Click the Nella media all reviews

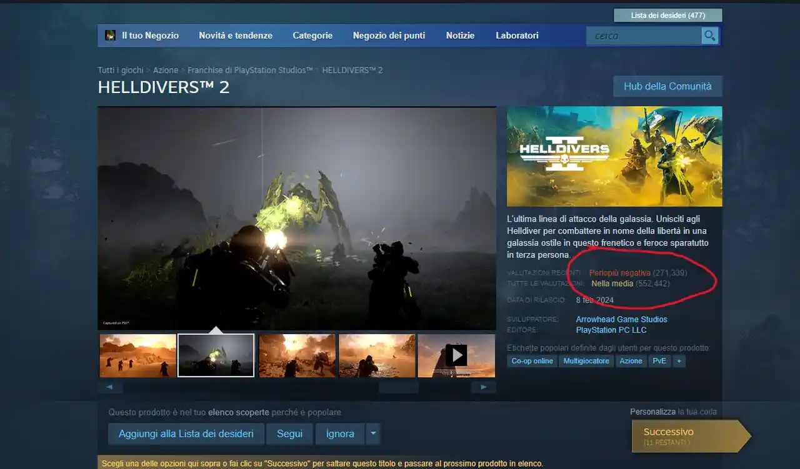[x=612, y=284]
